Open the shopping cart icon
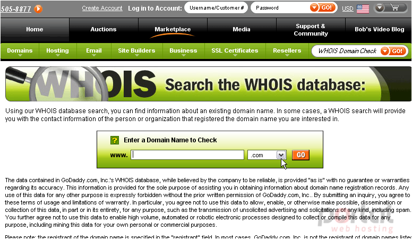Viewport: 412px width, 239px height. click(x=394, y=7)
